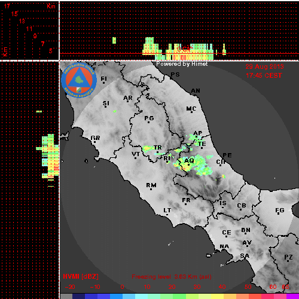Click the CE city label
Screen dimensions: 299x299
(x=227, y=233)
